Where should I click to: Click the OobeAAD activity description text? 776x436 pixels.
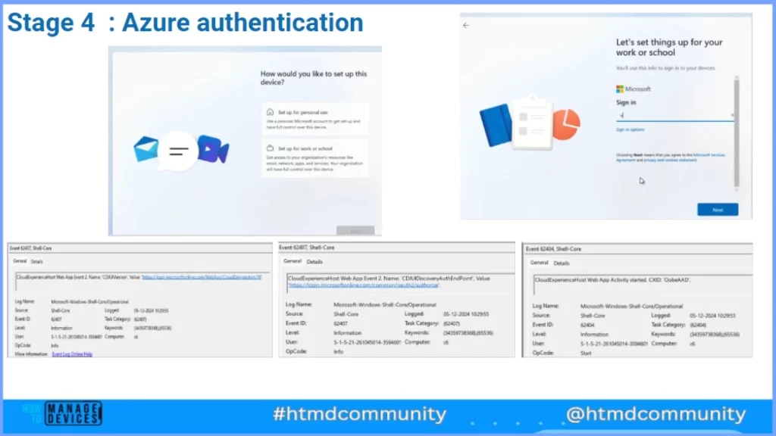pyautogui.click(x=612, y=280)
